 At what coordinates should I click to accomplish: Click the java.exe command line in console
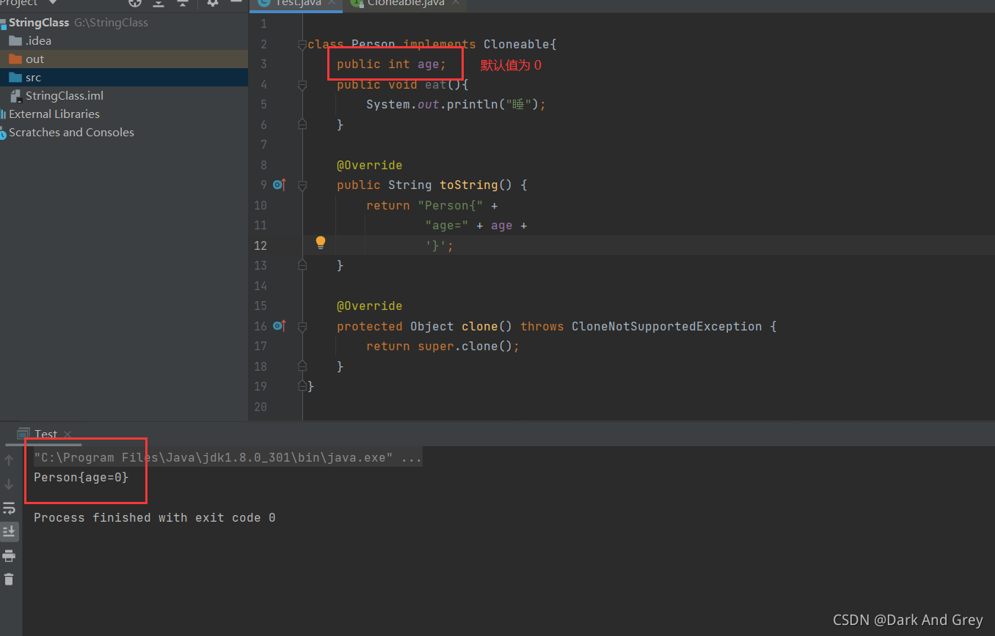pyautogui.click(x=227, y=458)
